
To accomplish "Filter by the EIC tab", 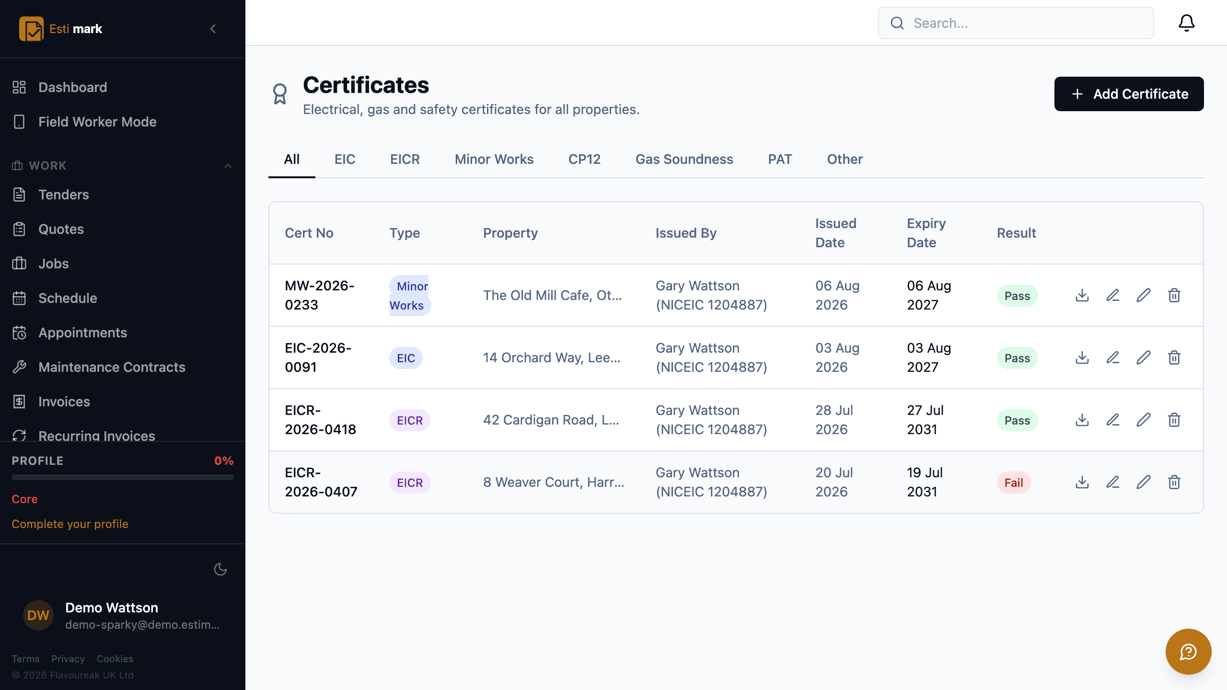I will [x=345, y=159].
